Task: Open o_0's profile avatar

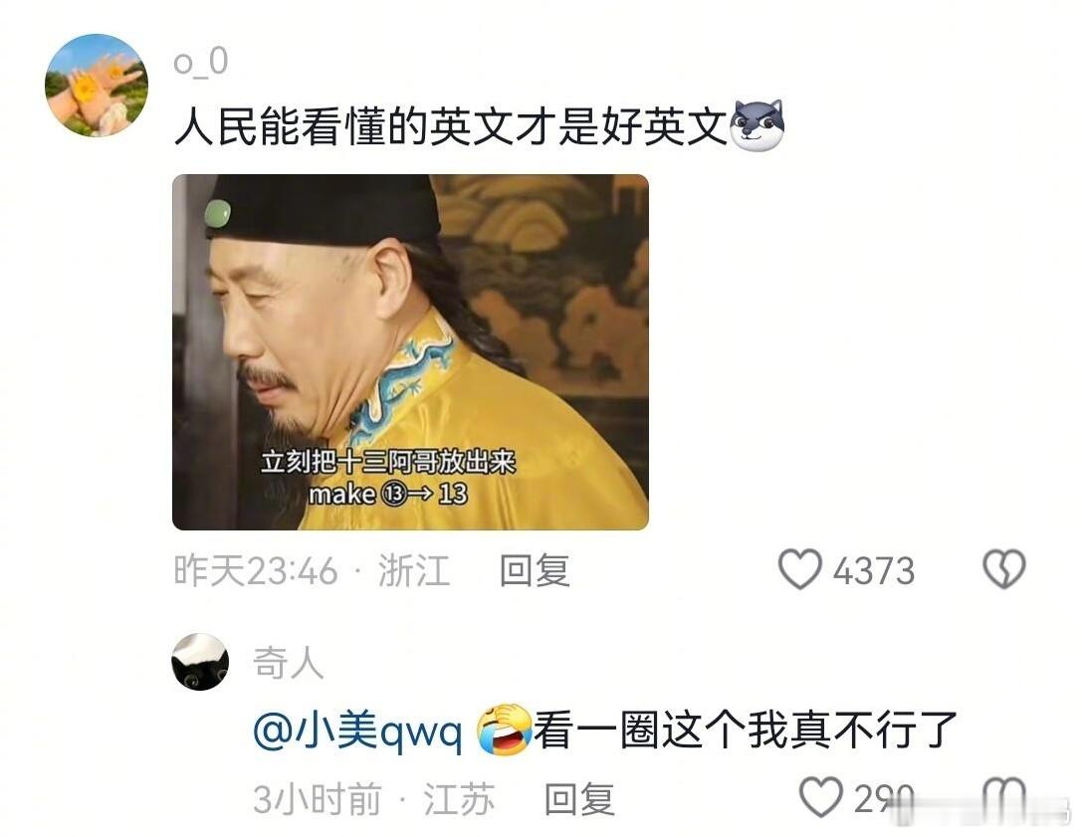Action: tap(97, 86)
